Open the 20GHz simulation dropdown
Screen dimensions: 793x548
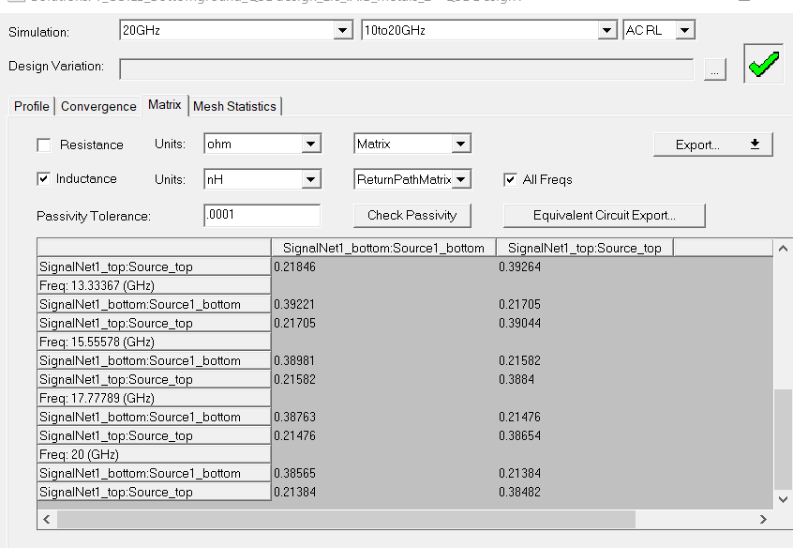tap(343, 31)
